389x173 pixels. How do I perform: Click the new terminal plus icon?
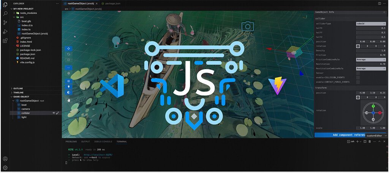pos(357,141)
